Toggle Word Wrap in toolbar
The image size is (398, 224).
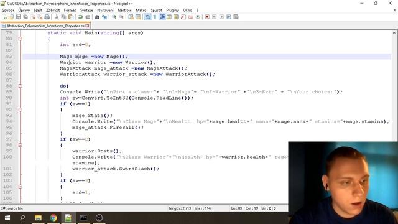pos(147,17)
